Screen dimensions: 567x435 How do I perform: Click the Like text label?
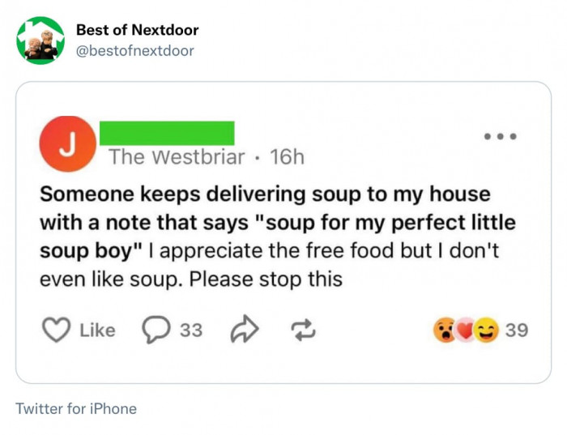coord(97,331)
